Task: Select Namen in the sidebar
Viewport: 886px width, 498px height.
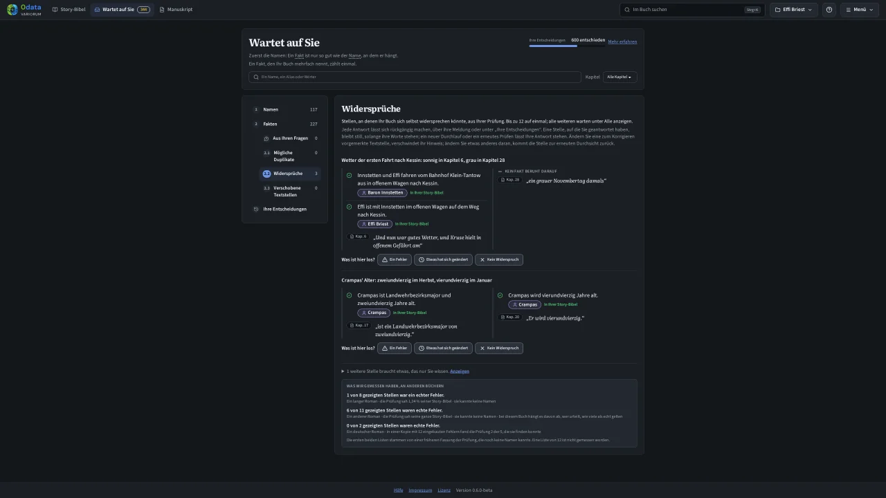Action: pyautogui.click(x=284, y=109)
